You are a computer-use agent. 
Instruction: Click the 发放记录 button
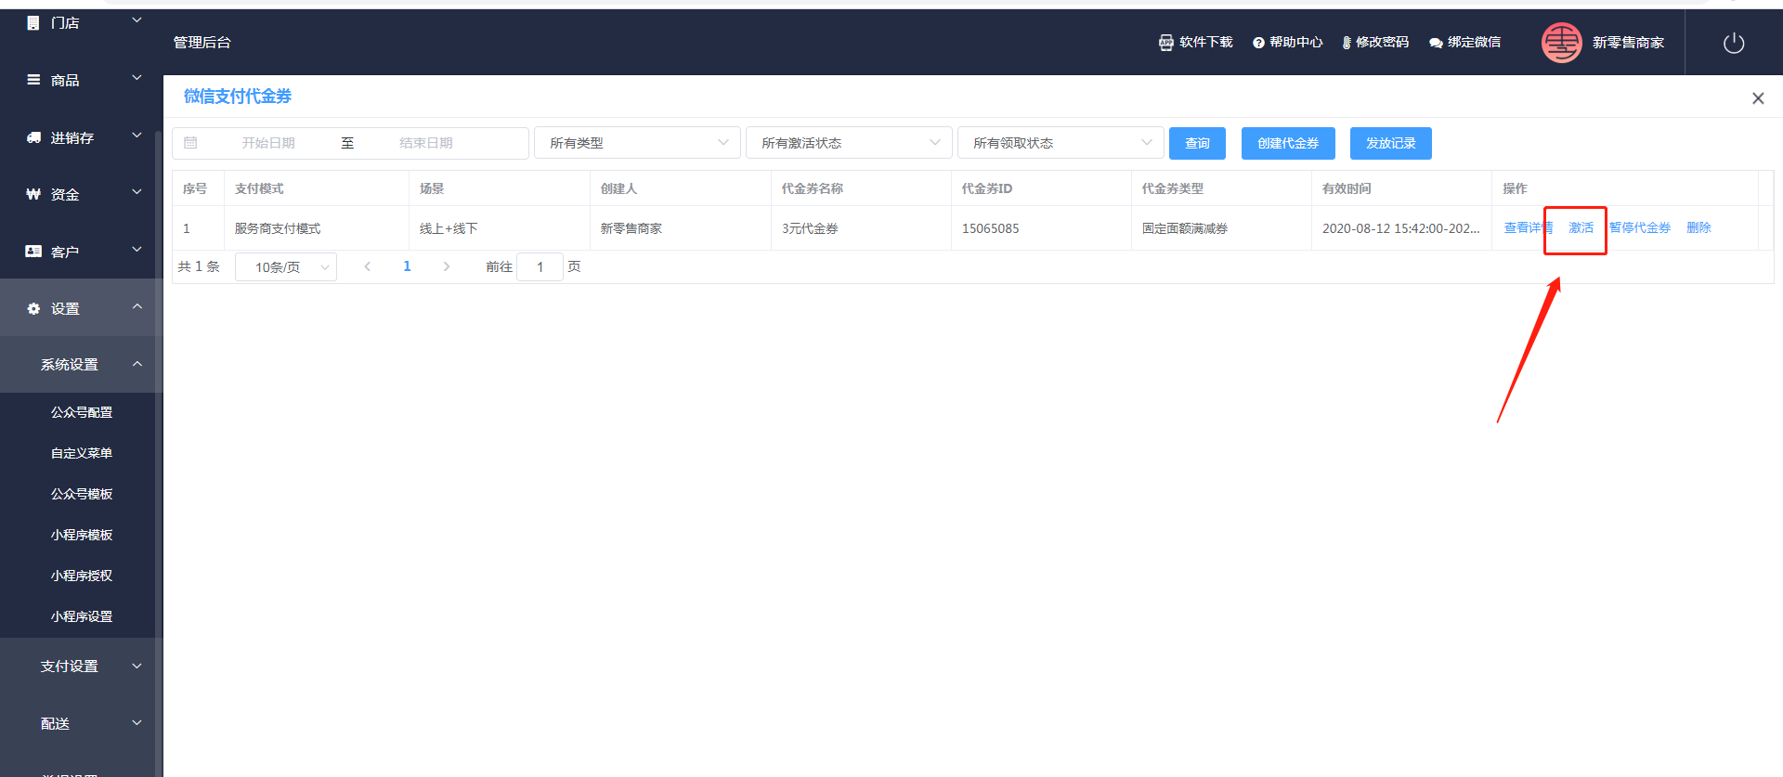click(1390, 143)
